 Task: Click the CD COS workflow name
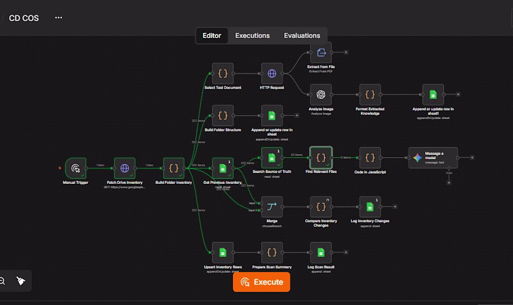(24, 18)
